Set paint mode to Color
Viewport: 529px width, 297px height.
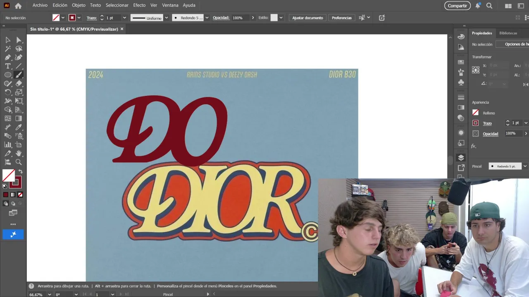point(6,195)
